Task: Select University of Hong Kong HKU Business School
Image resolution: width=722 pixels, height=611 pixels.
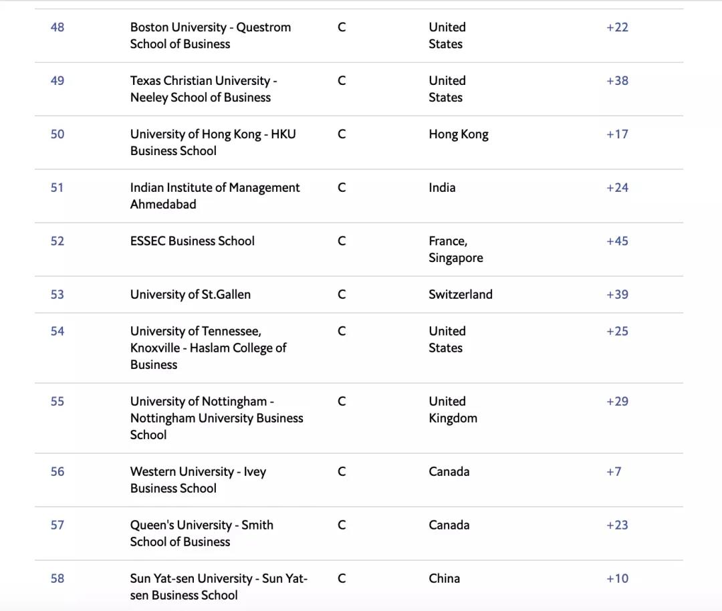Action: 213,142
